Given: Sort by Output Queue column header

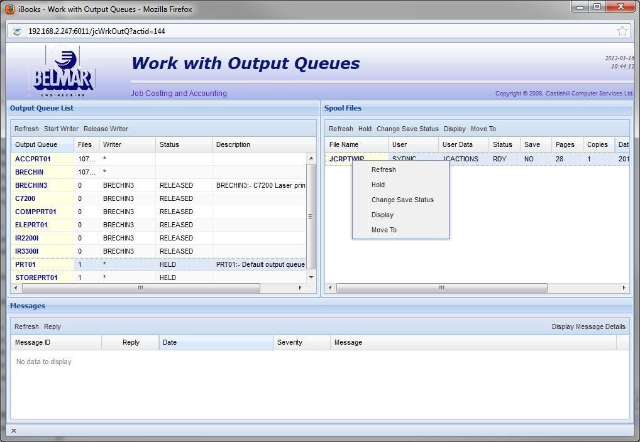Looking at the screenshot, I should click(43, 145).
